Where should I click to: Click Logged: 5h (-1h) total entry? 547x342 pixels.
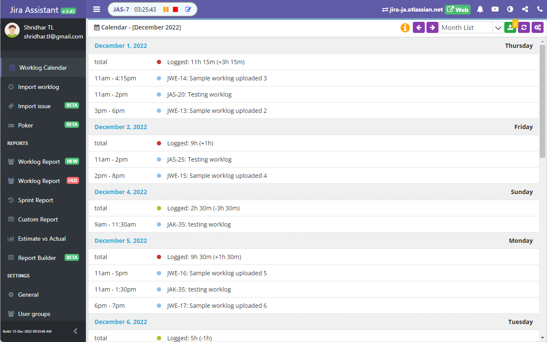(189, 338)
